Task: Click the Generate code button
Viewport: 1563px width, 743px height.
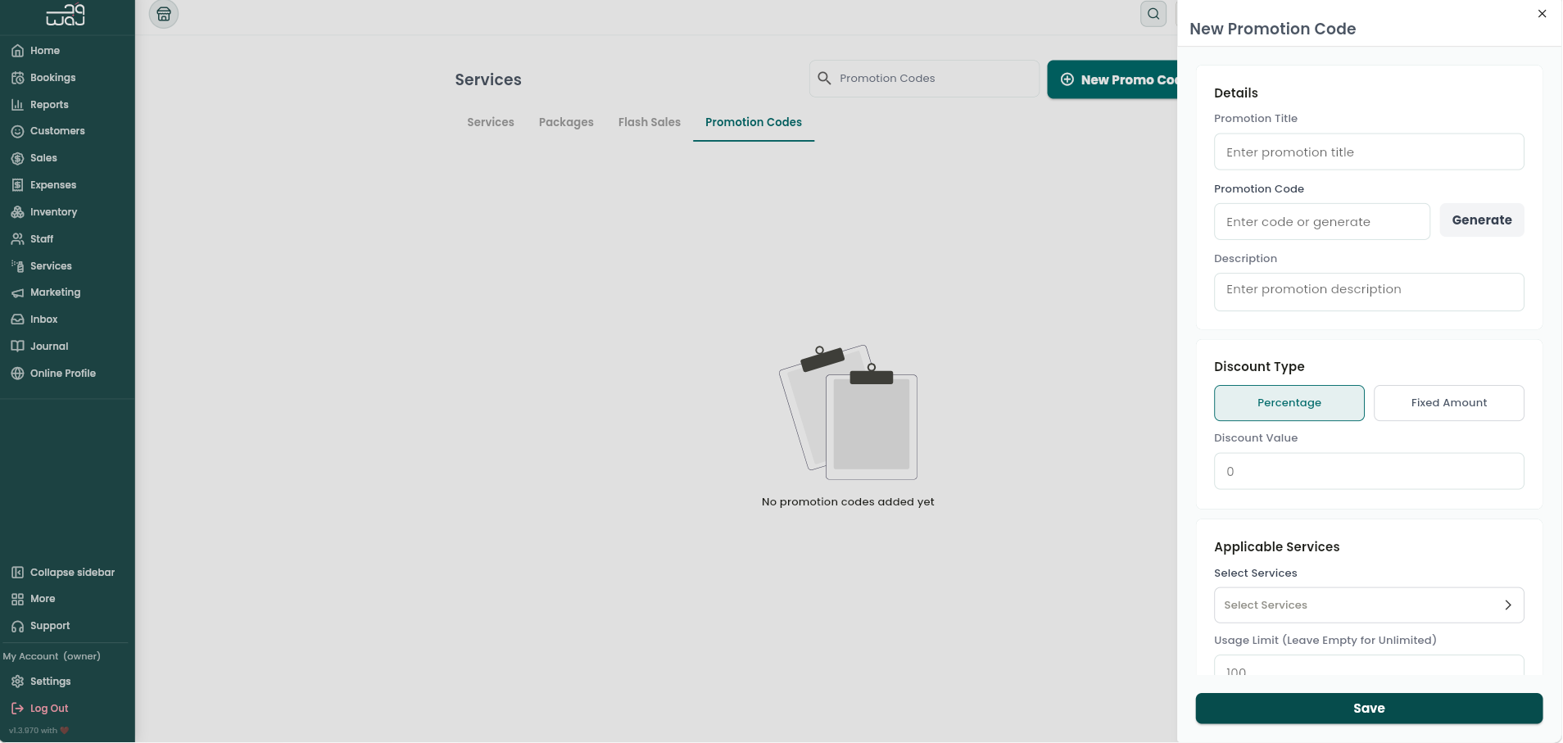Action: (1482, 220)
